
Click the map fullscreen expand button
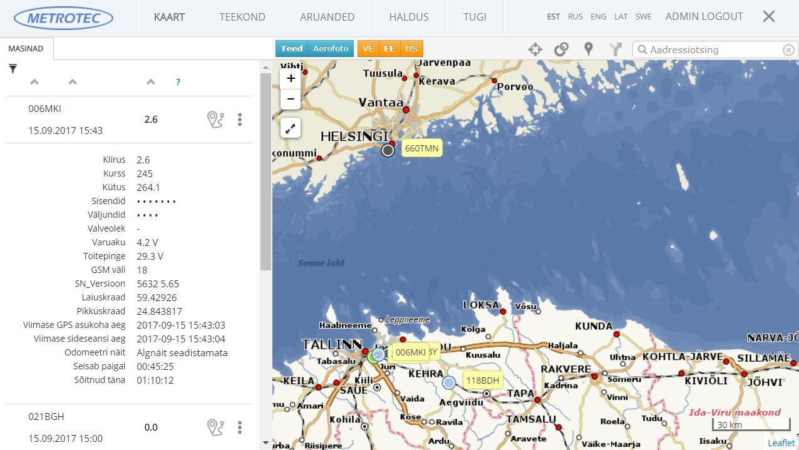point(291,128)
